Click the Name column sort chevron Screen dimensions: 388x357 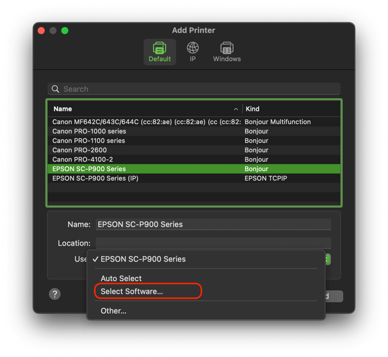pos(236,109)
